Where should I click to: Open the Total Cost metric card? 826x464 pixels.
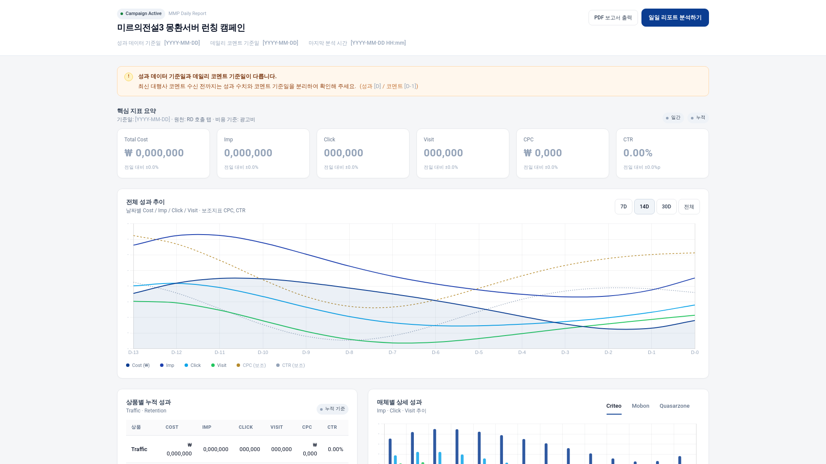click(x=163, y=153)
